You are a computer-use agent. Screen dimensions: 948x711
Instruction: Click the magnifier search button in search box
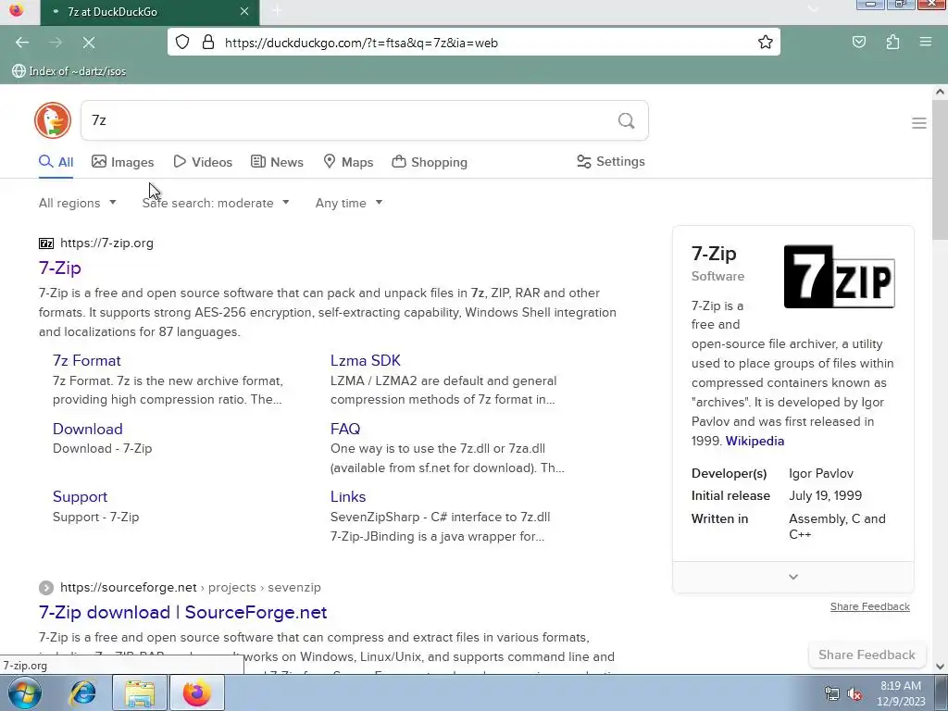[627, 120]
